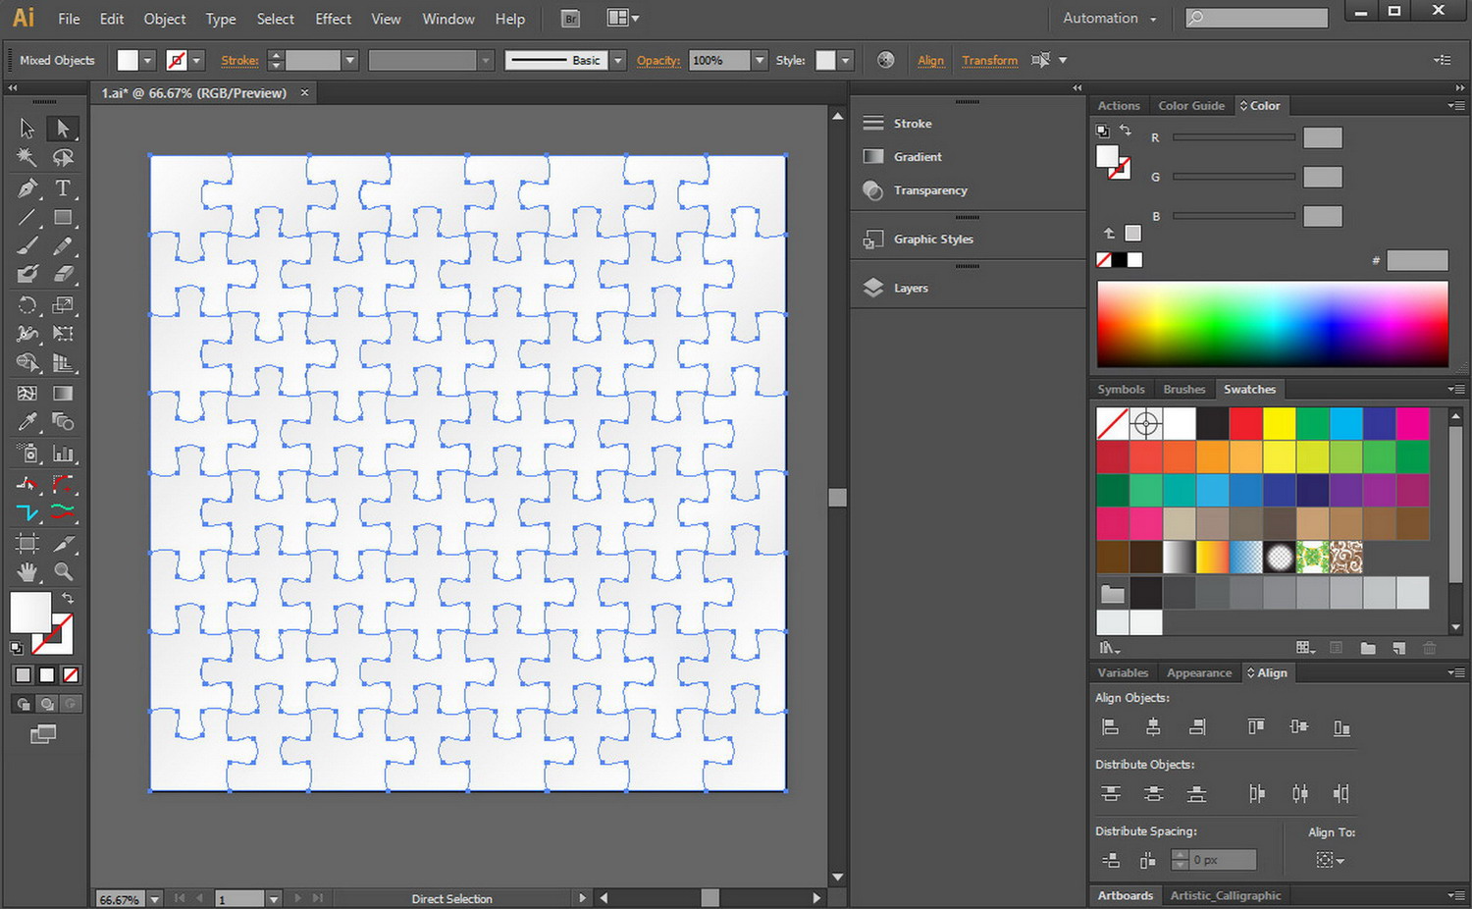Select the Pen tool
The image size is (1472, 909).
[27, 187]
